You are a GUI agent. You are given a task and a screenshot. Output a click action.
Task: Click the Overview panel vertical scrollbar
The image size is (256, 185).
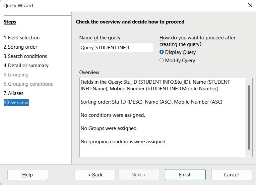[x=249, y=117]
